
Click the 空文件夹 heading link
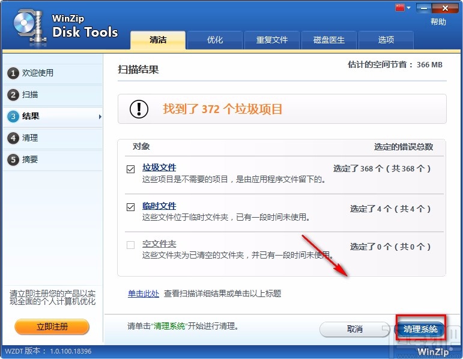pos(159,244)
